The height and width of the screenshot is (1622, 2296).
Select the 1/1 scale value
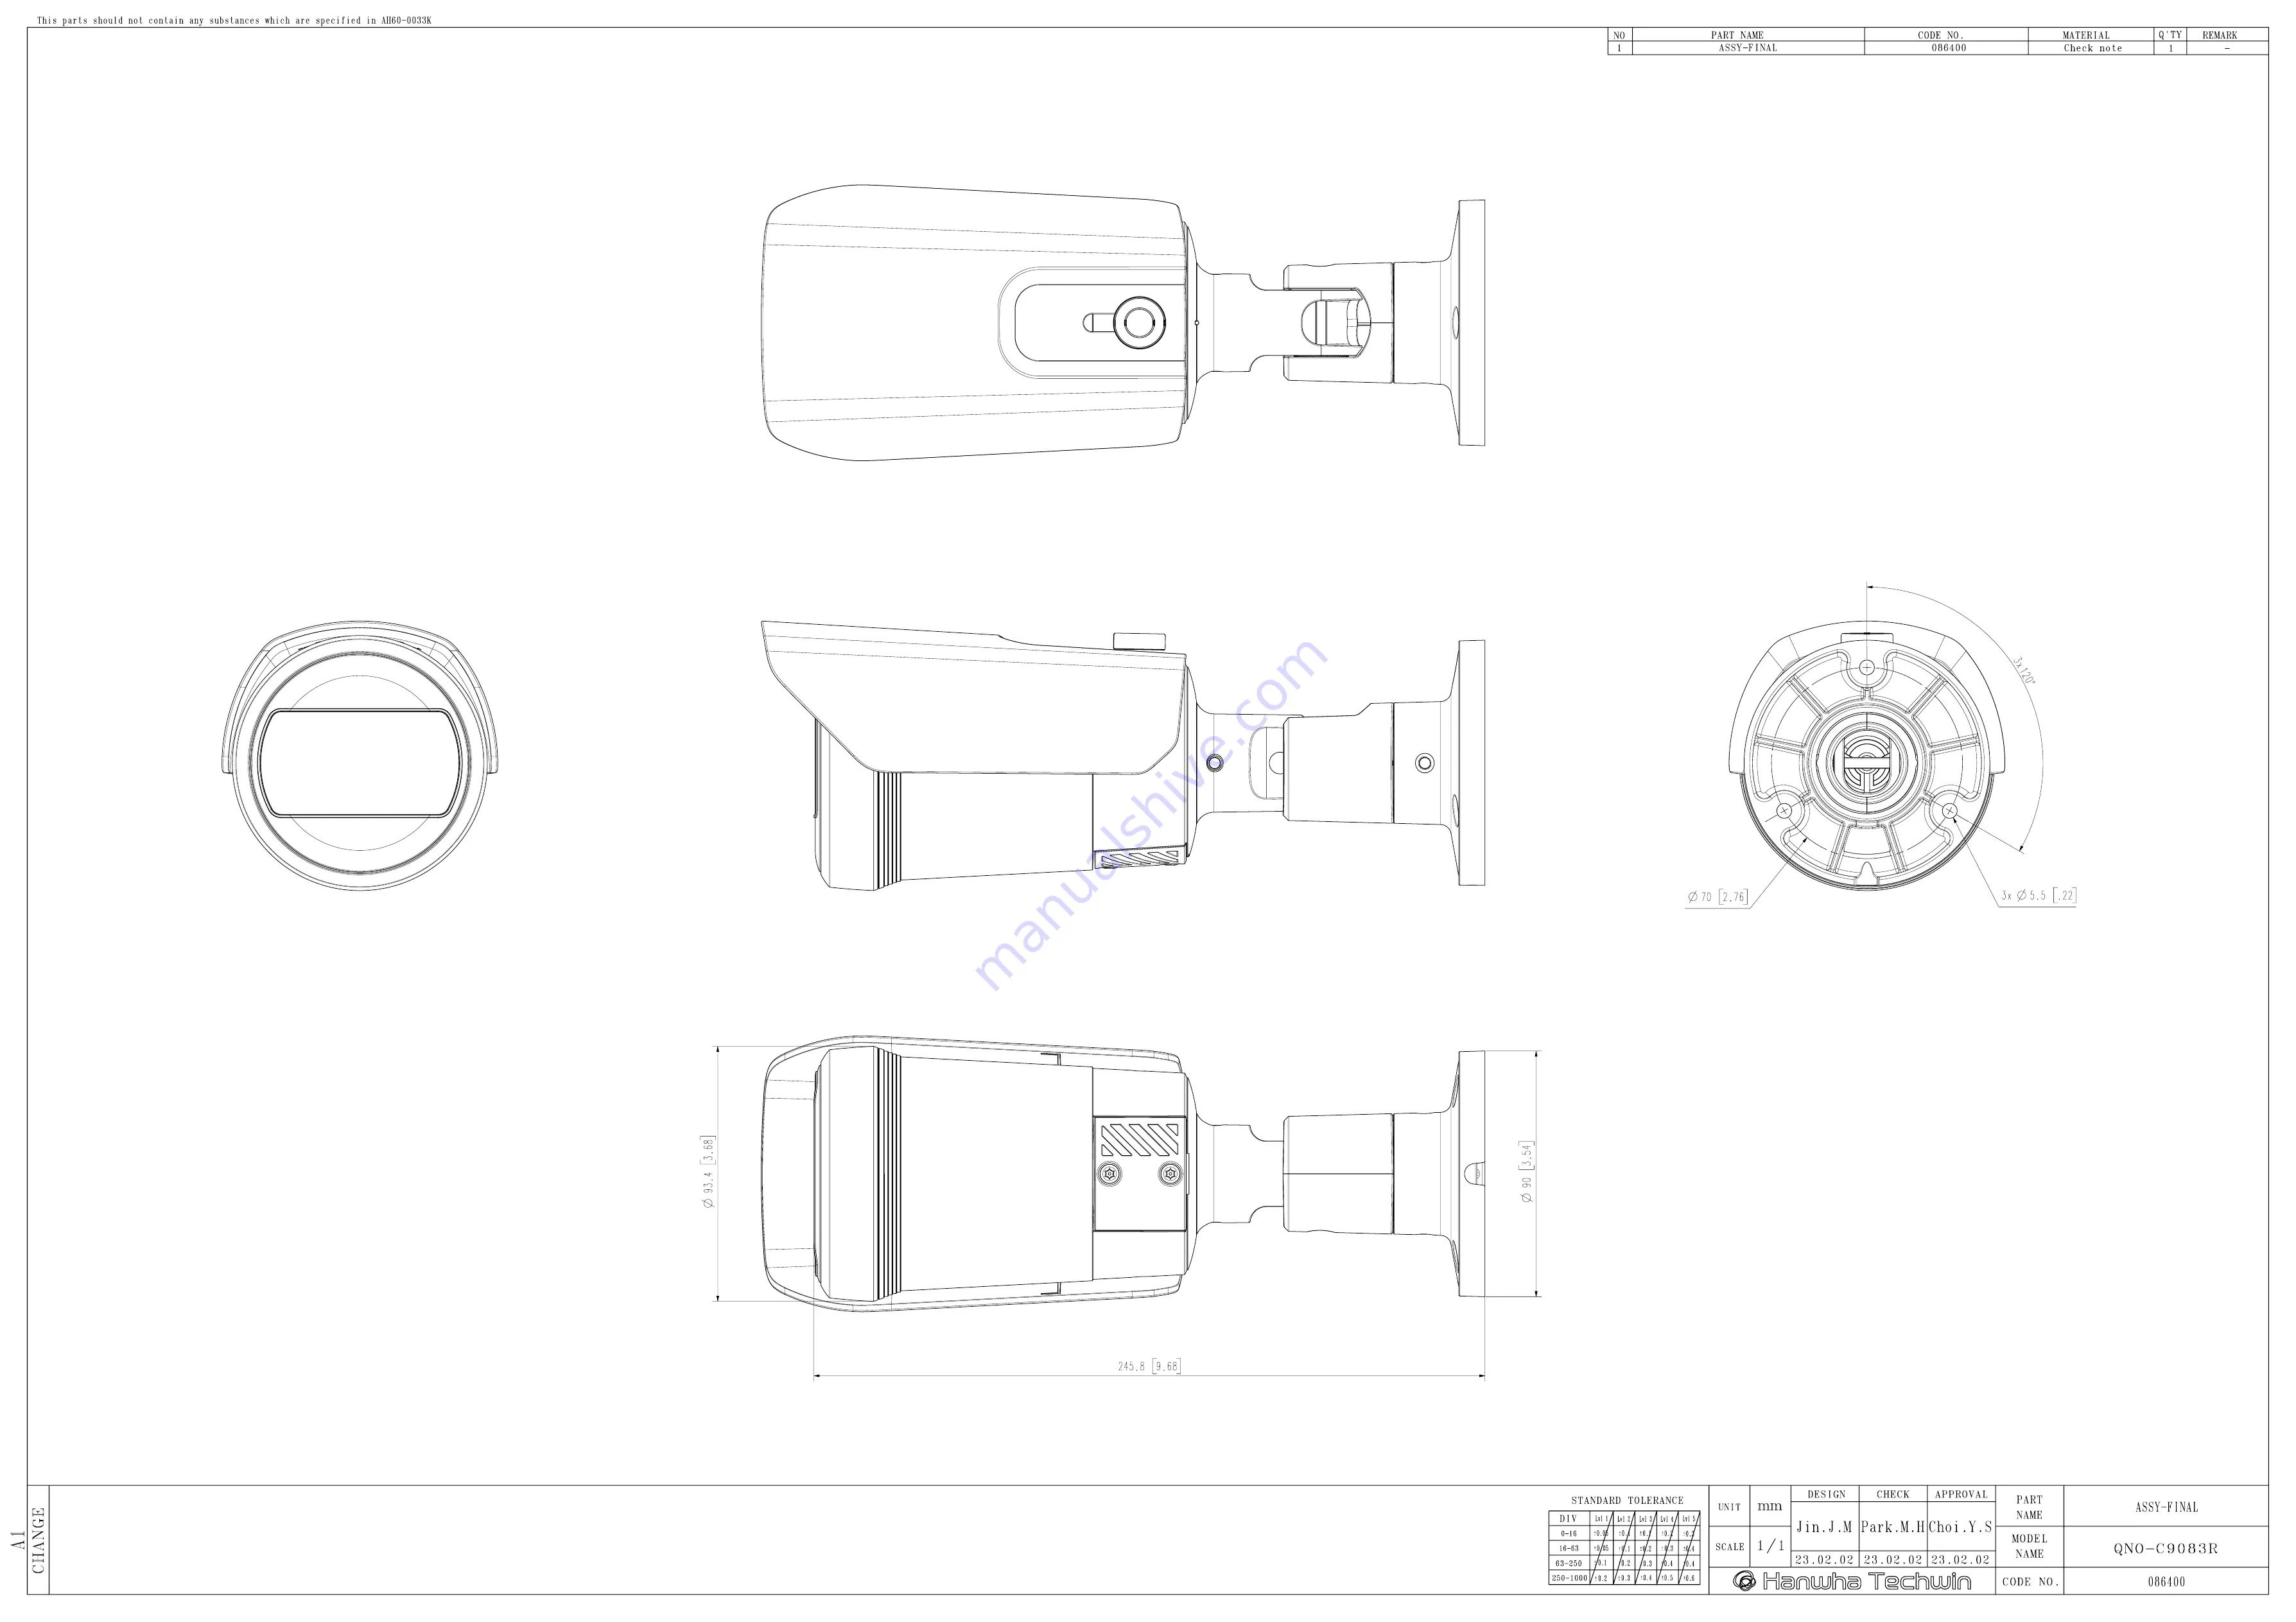pyautogui.click(x=1771, y=1546)
